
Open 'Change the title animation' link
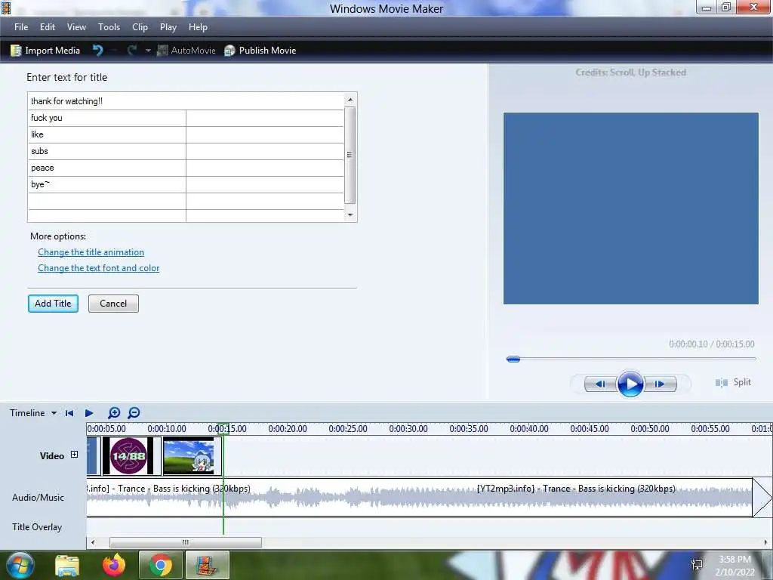coord(91,252)
